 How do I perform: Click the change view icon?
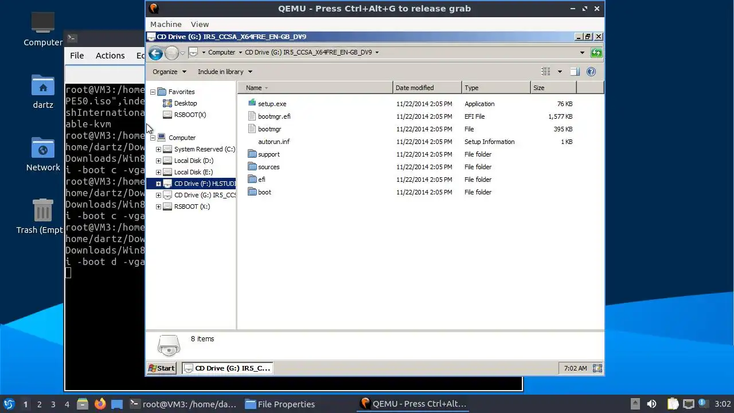(546, 72)
